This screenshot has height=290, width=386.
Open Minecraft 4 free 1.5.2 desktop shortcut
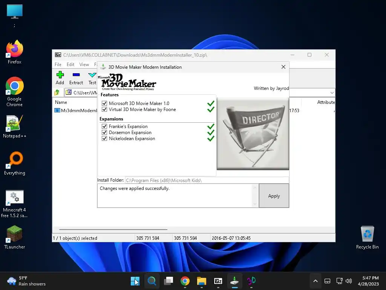click(15, 204)
